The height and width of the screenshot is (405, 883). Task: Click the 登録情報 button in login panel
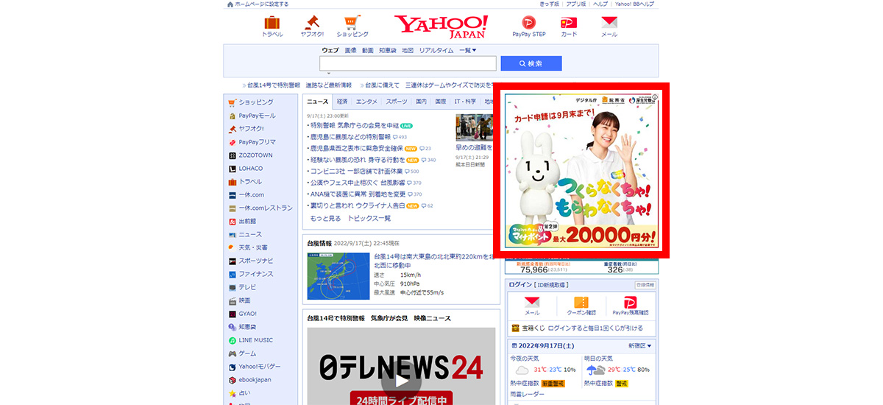(645, 285)
